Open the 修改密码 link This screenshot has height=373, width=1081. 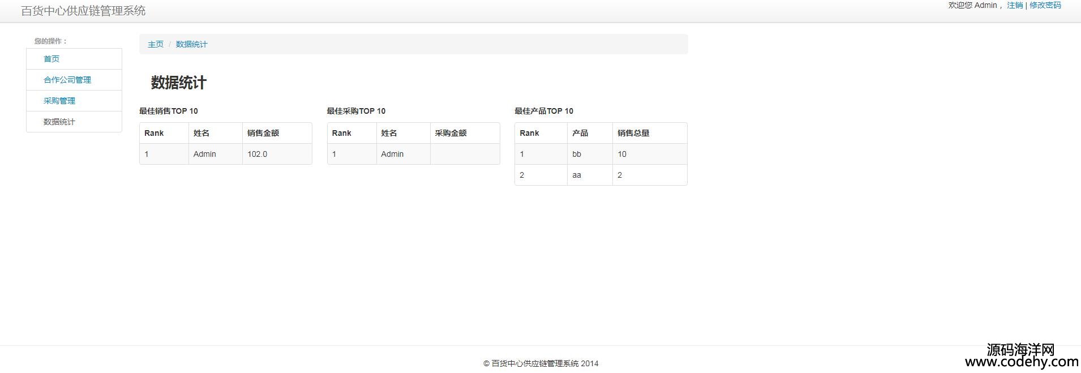click(1045, 5)
